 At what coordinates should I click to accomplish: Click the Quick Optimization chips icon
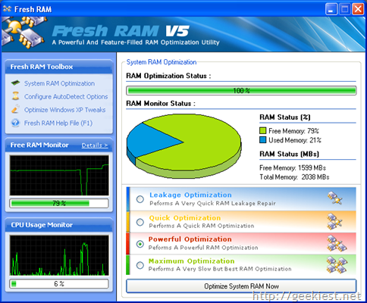335,221
